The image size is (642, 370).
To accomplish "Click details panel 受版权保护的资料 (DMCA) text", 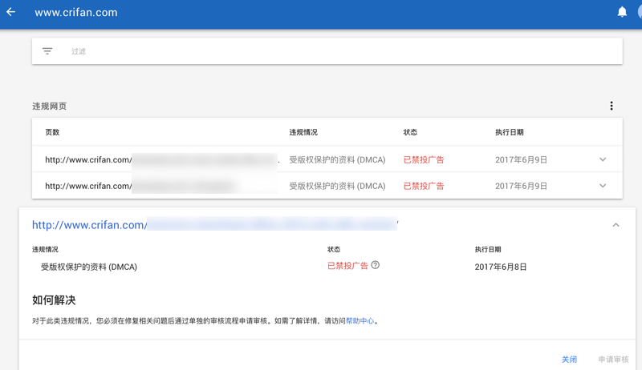I will click(x=89, y=267).
